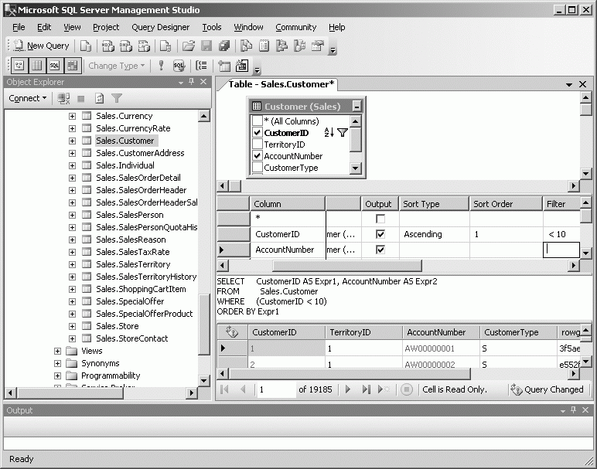597x469 pixels.
Task: Open the Change Type dropdown
Action: pos(117,66)
